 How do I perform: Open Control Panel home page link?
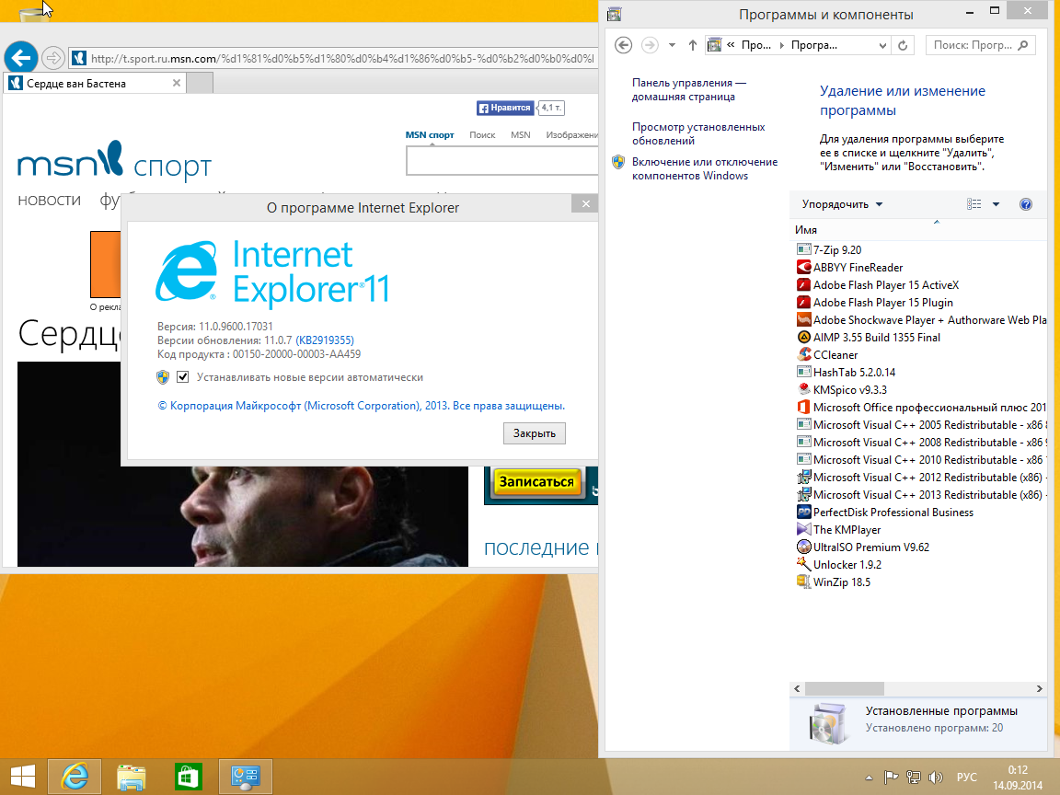[x=689, y=89]
